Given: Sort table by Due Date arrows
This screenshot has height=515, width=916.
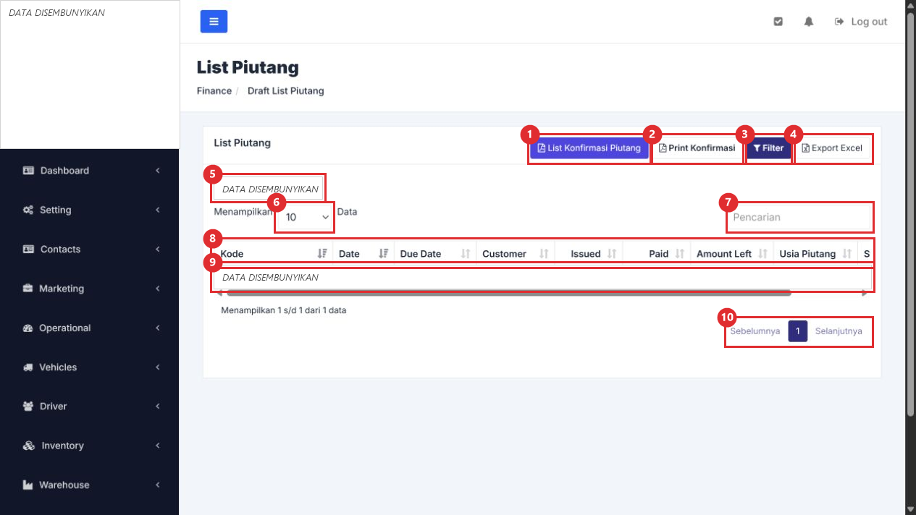Looking at the screenshot, I should (x=466, y=254).
